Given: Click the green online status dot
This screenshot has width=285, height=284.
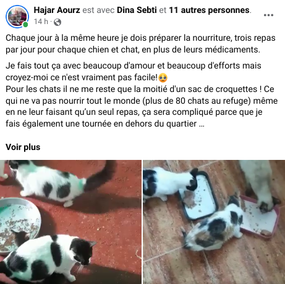Looking at the screenshot, I should [25, 25].
